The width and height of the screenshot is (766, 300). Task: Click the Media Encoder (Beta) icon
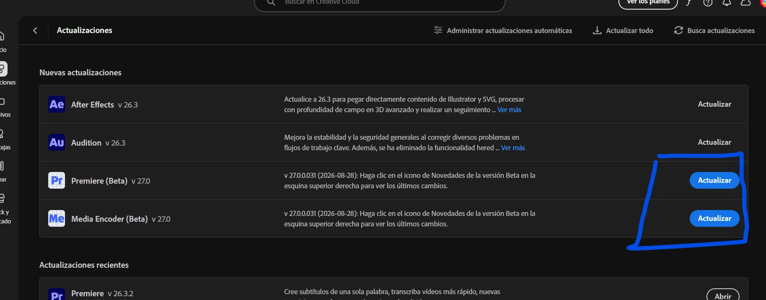point(57,218)
